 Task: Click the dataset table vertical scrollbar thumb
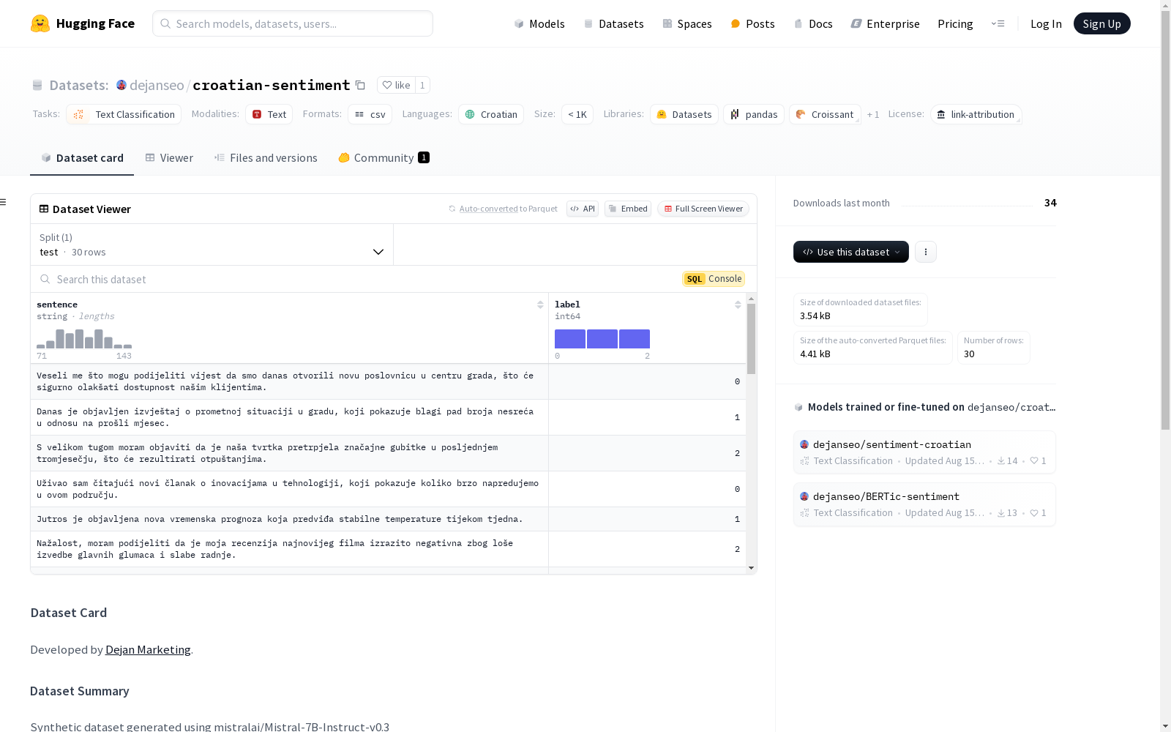(x=751, y=338)
